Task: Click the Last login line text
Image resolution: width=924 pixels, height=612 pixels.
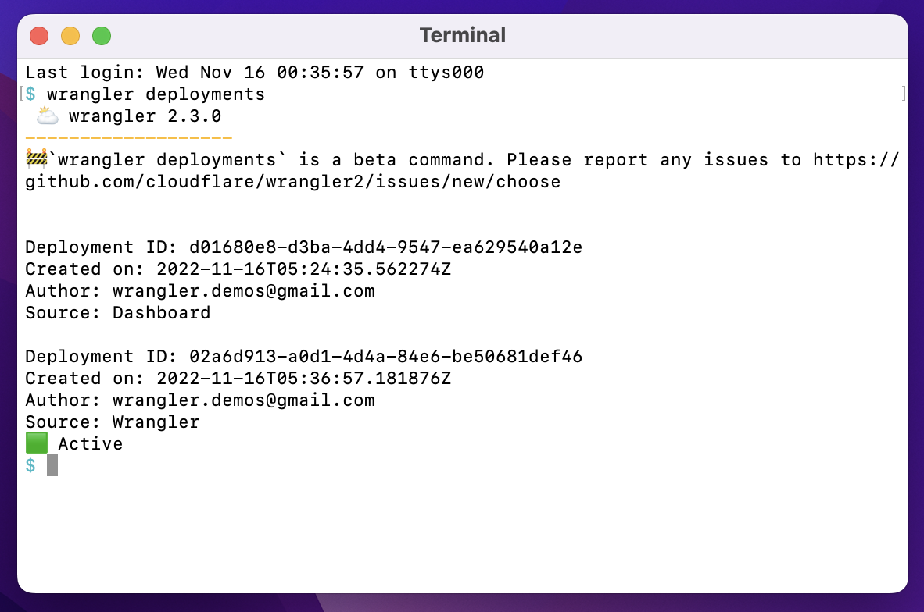Action: click(x=255, y=73)
